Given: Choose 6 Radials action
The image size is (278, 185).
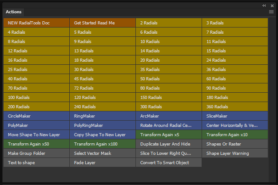Looking at the screenshot, I should click(x=169, y=32).
